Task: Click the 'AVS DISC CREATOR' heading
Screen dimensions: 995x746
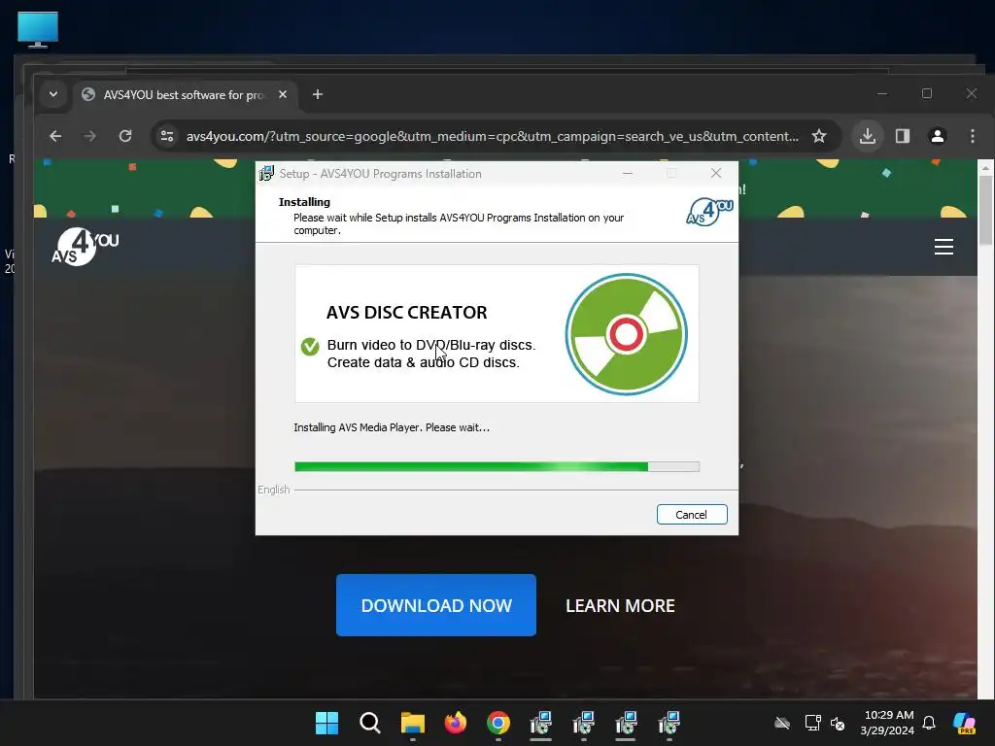Action: click(407, 312)
